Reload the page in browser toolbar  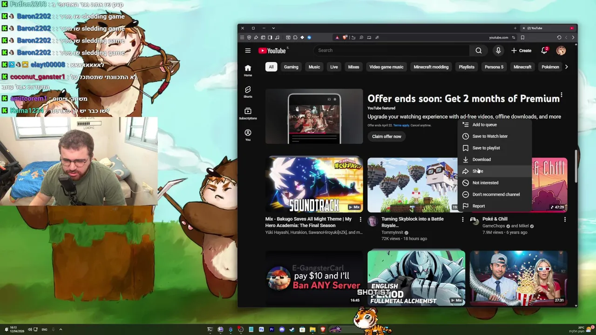click(x=559, y=37)
